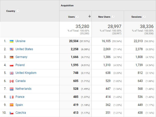Click the Canada flag icon
The image size is (156, 117).
[12, 81]
